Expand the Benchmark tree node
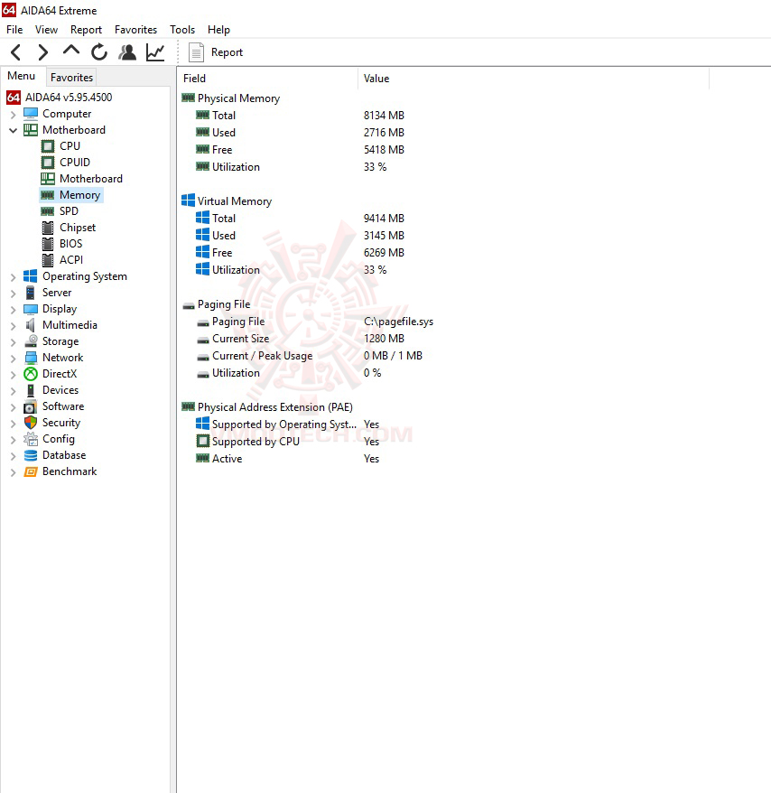Image resolution: width=771 pixels, height=793 pixels. click(14, 472)
